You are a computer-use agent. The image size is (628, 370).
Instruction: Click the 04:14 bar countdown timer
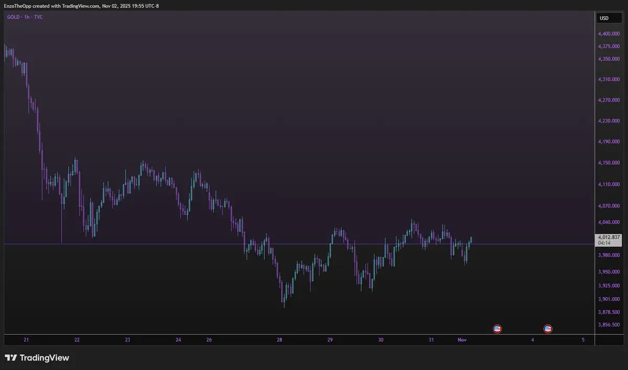pyautogui.click(x=604, y=243)
